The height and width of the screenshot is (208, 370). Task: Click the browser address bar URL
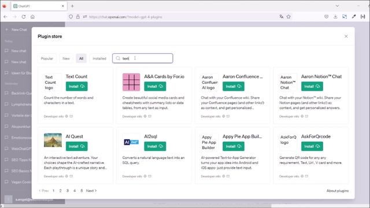click(x=126, y=17)
